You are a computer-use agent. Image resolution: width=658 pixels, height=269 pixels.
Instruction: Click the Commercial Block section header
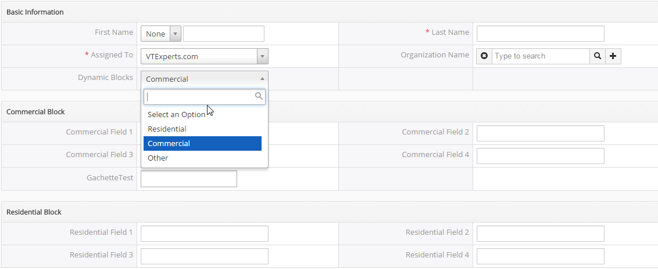(329, 112)
